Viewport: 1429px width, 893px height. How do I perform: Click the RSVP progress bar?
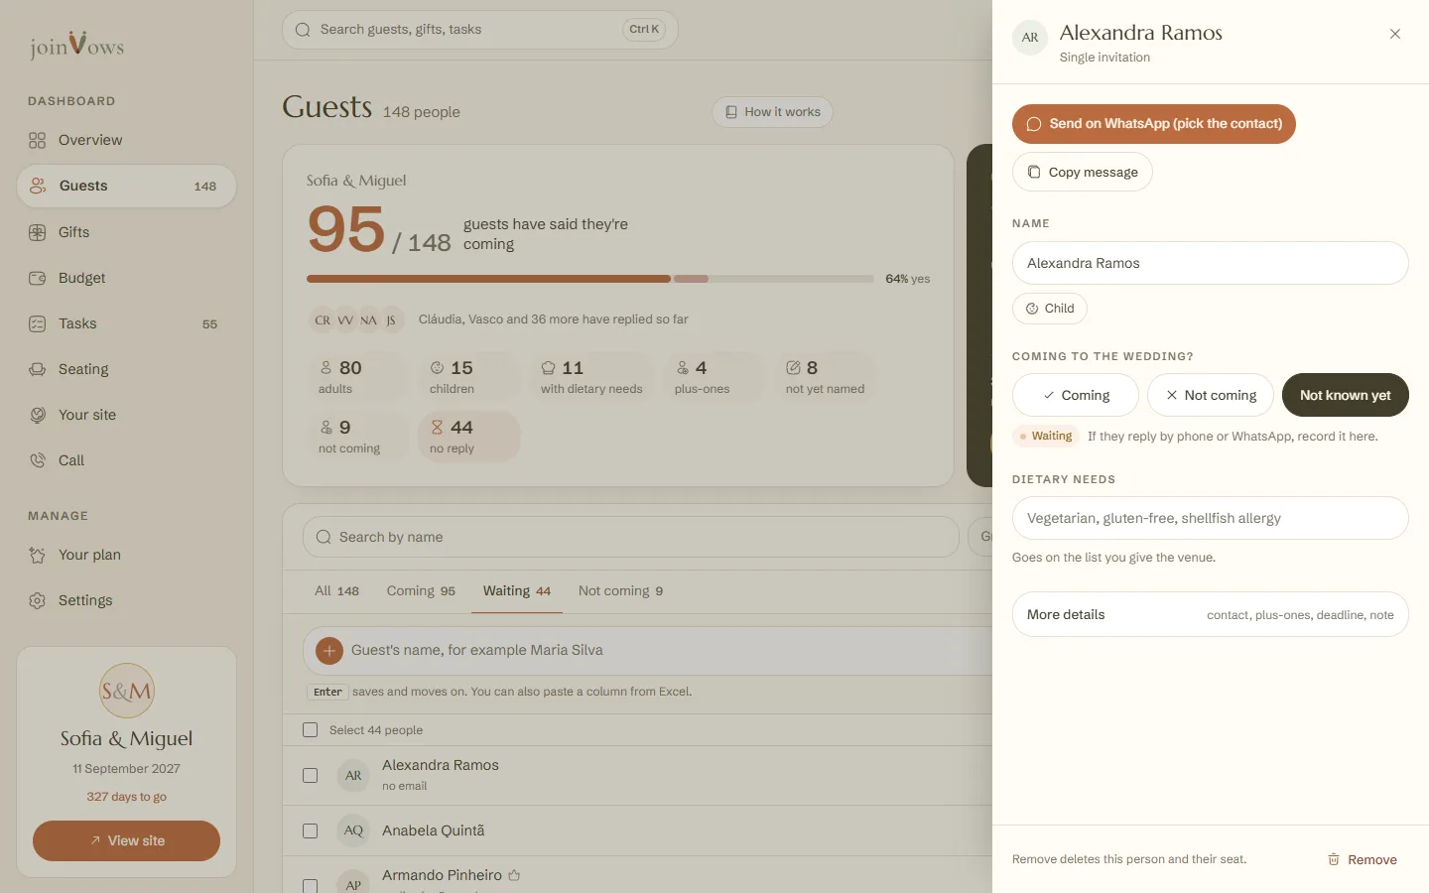click(x=590, y=279)
